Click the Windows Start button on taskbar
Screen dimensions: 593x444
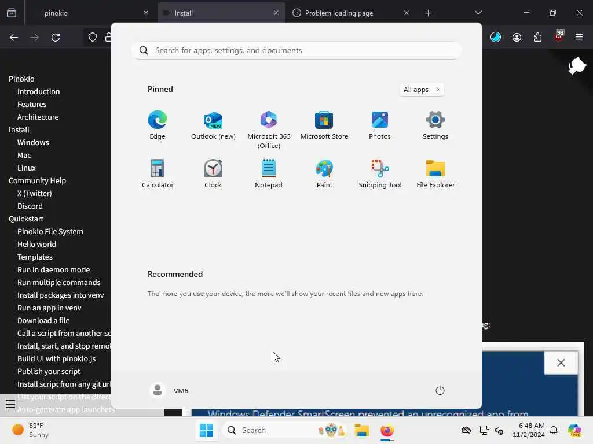pyautogui.click(x=207, y=430)
